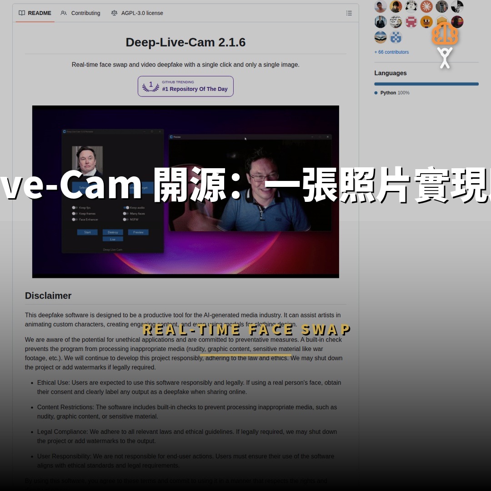Click the Disclaimer section heading

[48, 296]
